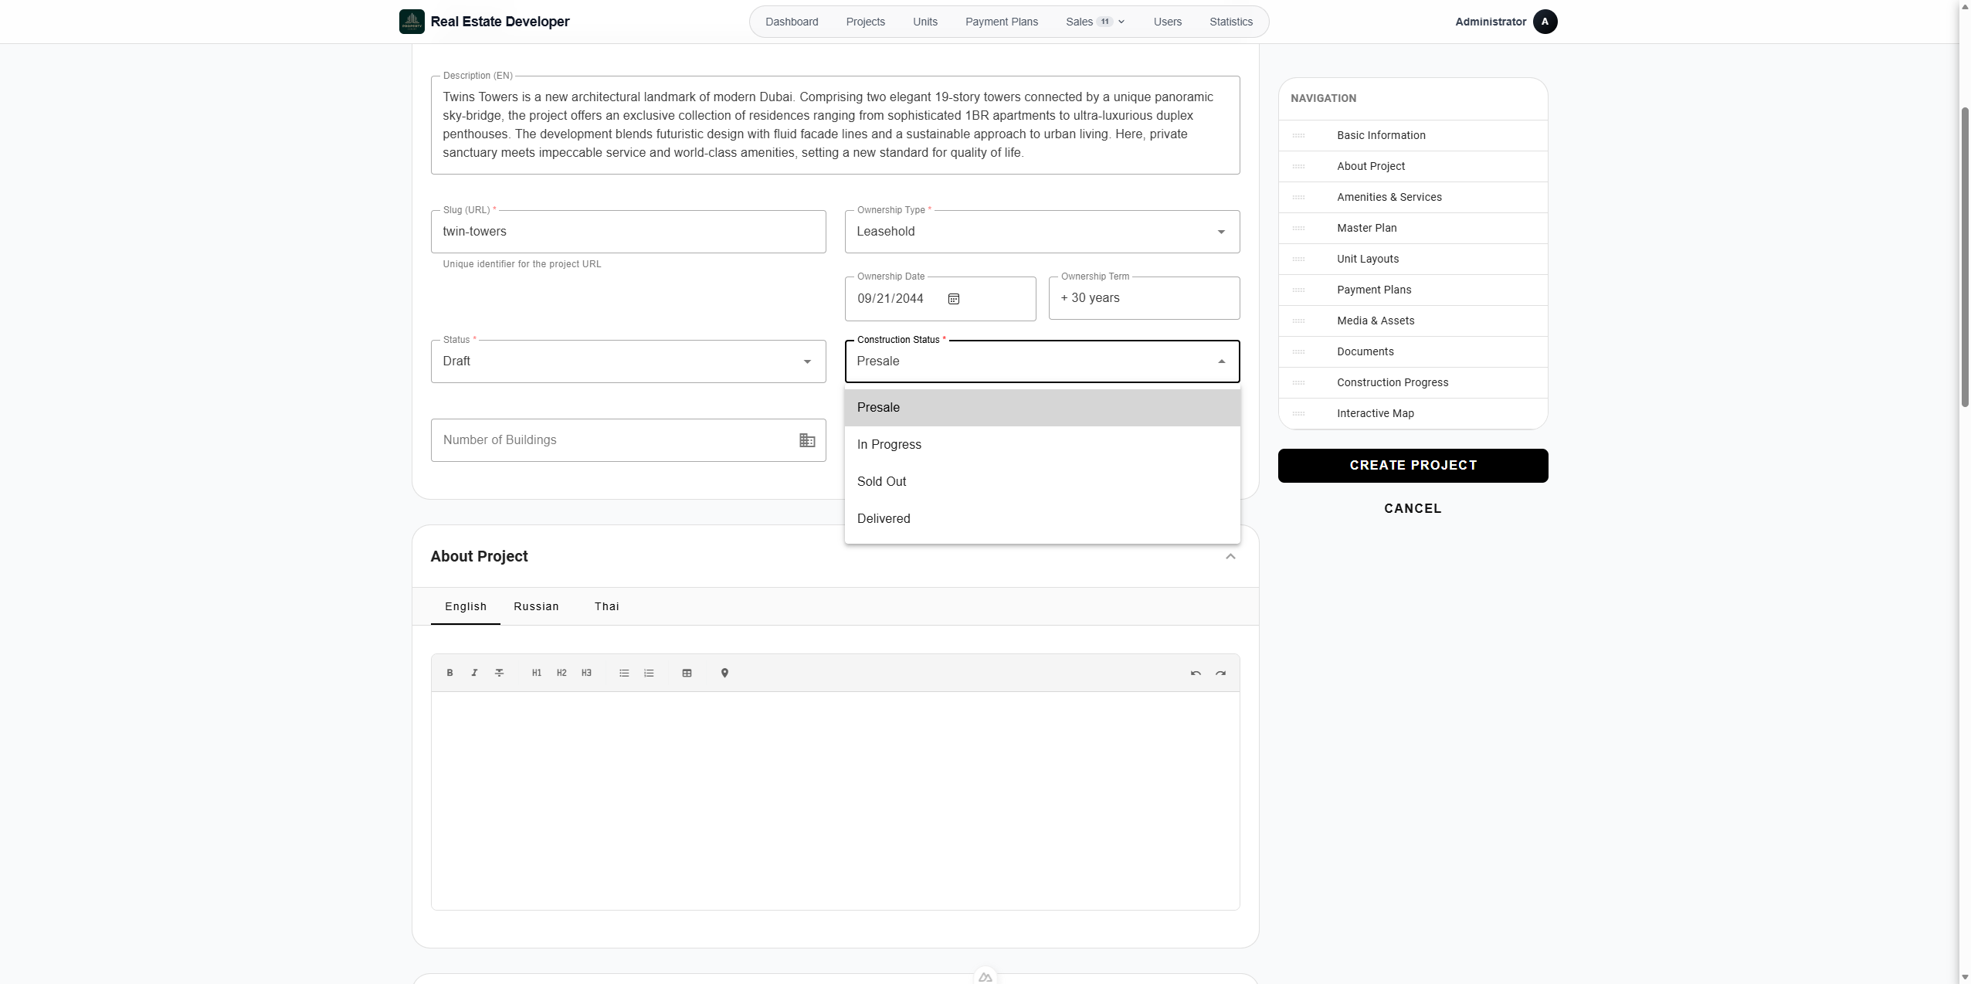
Task: Insert a numbered list
Action: pyautogui.click(x=649, y=673)
